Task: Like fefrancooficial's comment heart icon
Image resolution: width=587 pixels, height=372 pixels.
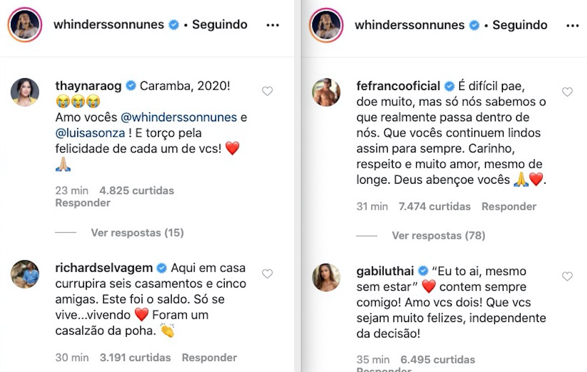Action: tap(567, 92)
